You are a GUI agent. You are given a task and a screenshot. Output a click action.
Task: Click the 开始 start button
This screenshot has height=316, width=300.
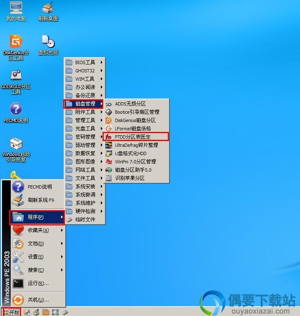pos(12,312)
